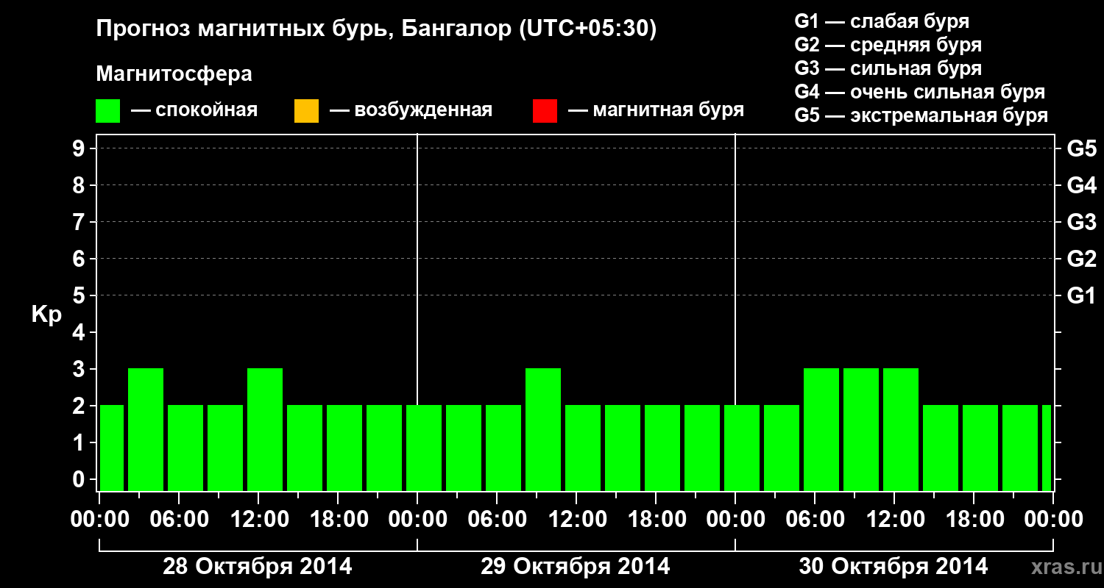The height and width of the screenshot is (588, 1104).
Task: Click the first Kp 2 bar at 00:00 on 28 Октября
Action: tap(112, 448)
